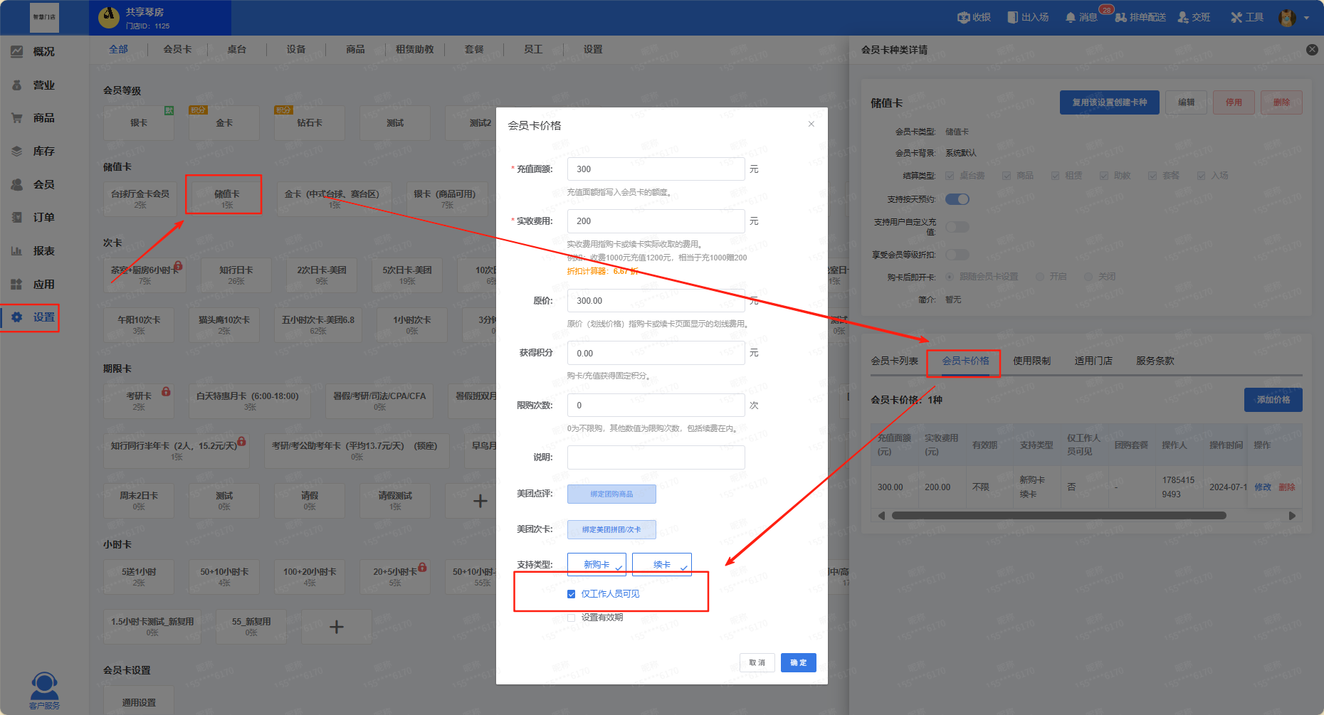Click the 共享琴房 store logo icon
The height and width of the screenshot is (715, 1324).
click(x=109, y=18)
